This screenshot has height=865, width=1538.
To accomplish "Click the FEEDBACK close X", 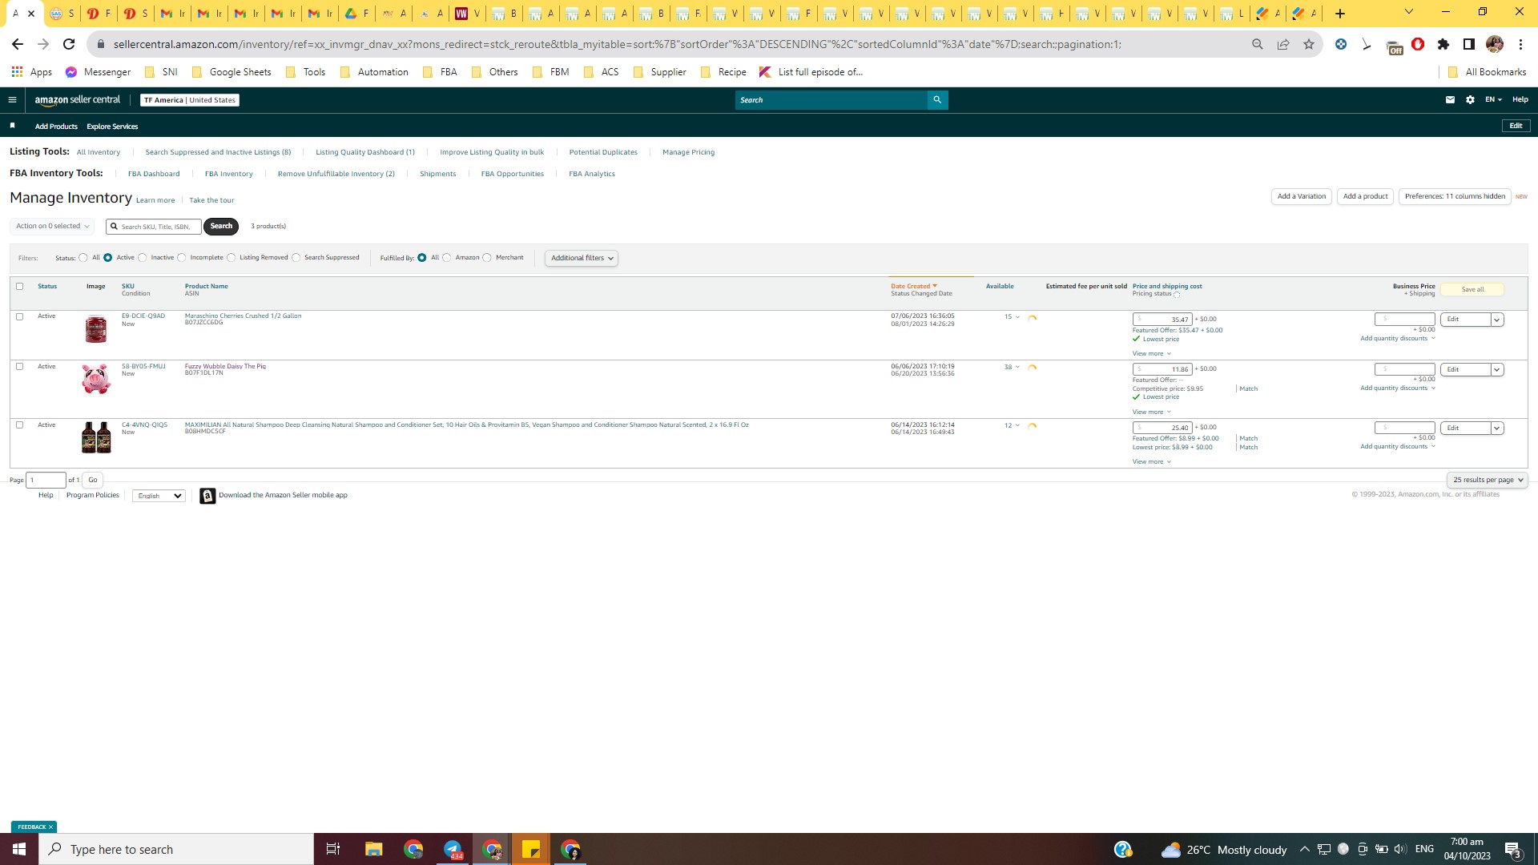I will pos(50,827).
